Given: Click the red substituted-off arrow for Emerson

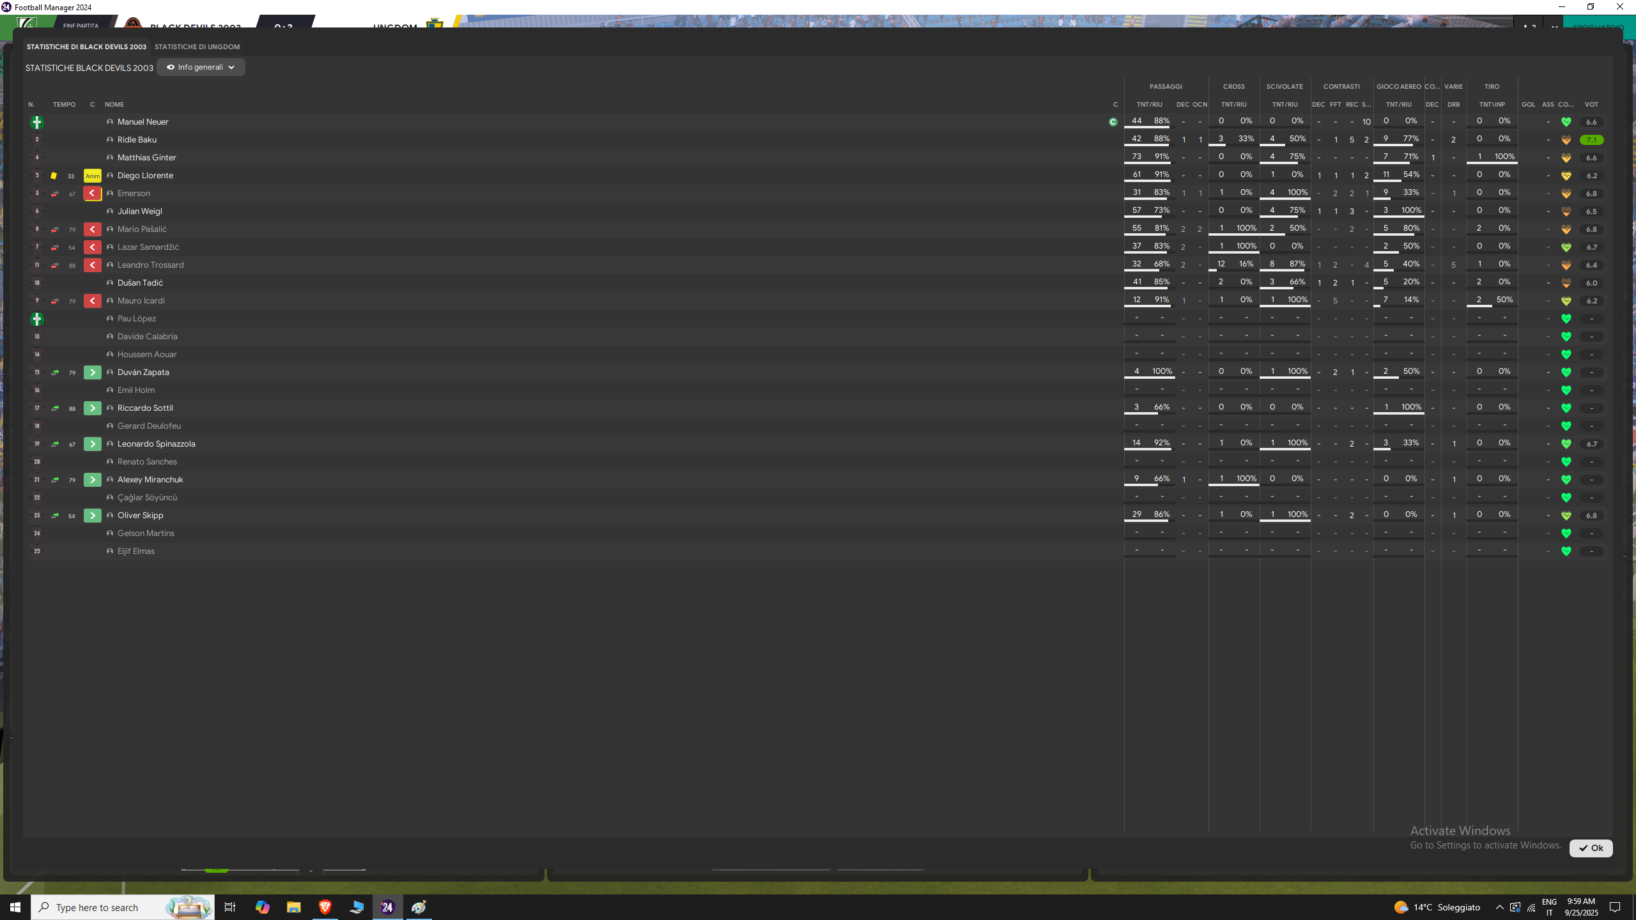Looking at the screenshot, I should pyautogui.click(x=92, y=194).
